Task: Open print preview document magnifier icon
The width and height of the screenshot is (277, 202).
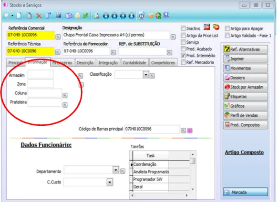Action: 97,16
